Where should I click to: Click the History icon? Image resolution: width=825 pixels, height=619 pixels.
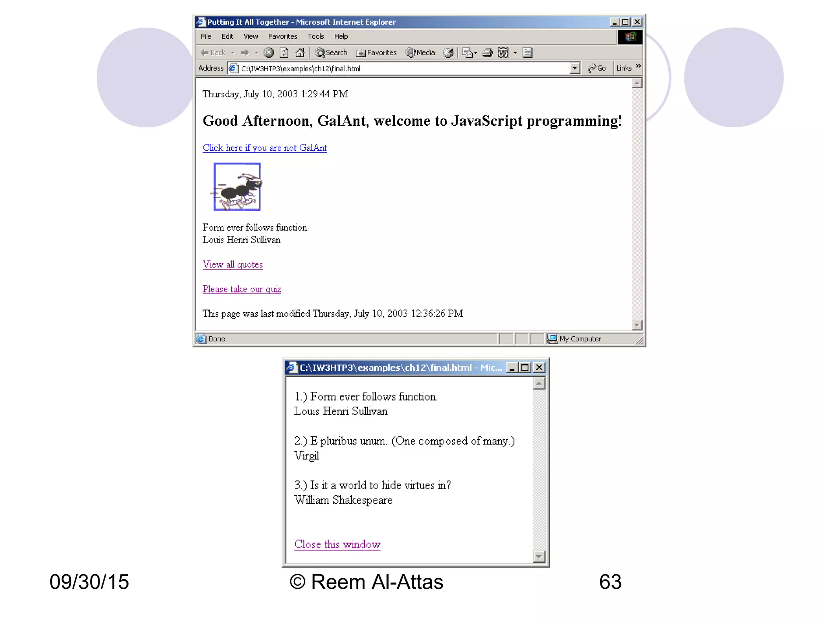coord(448,53)
